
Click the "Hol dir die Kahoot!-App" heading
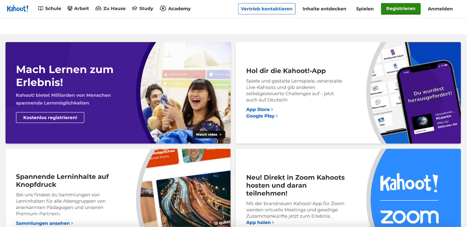286,71
